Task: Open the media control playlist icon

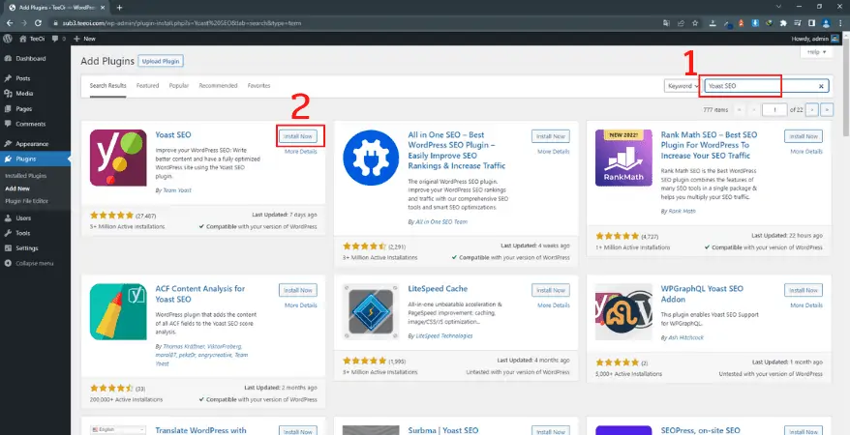Action: tap(798, 23)
